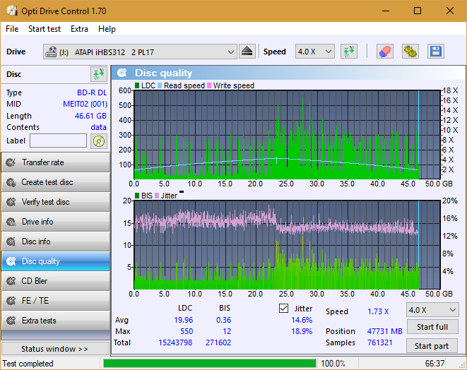Open the Drive selection dropdown
This screenshot has height=370, width=467.
click(x=140, y=52)
